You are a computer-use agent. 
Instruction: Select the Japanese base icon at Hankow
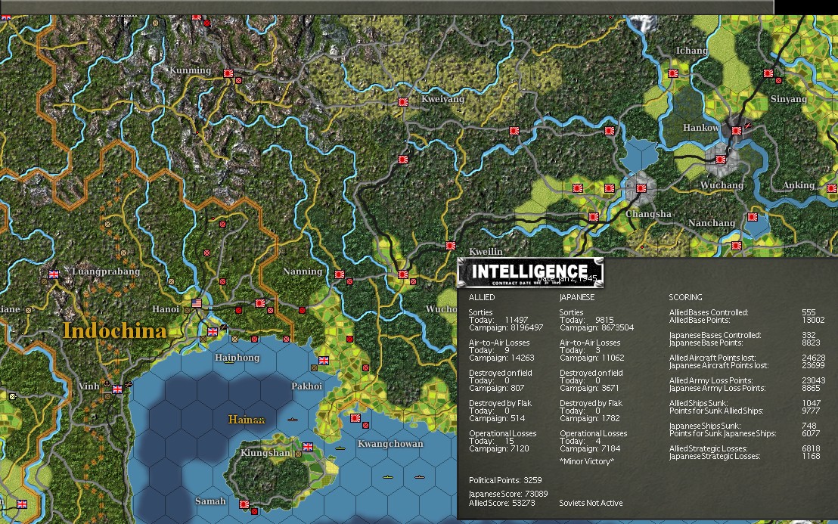(x=737, y=130)
